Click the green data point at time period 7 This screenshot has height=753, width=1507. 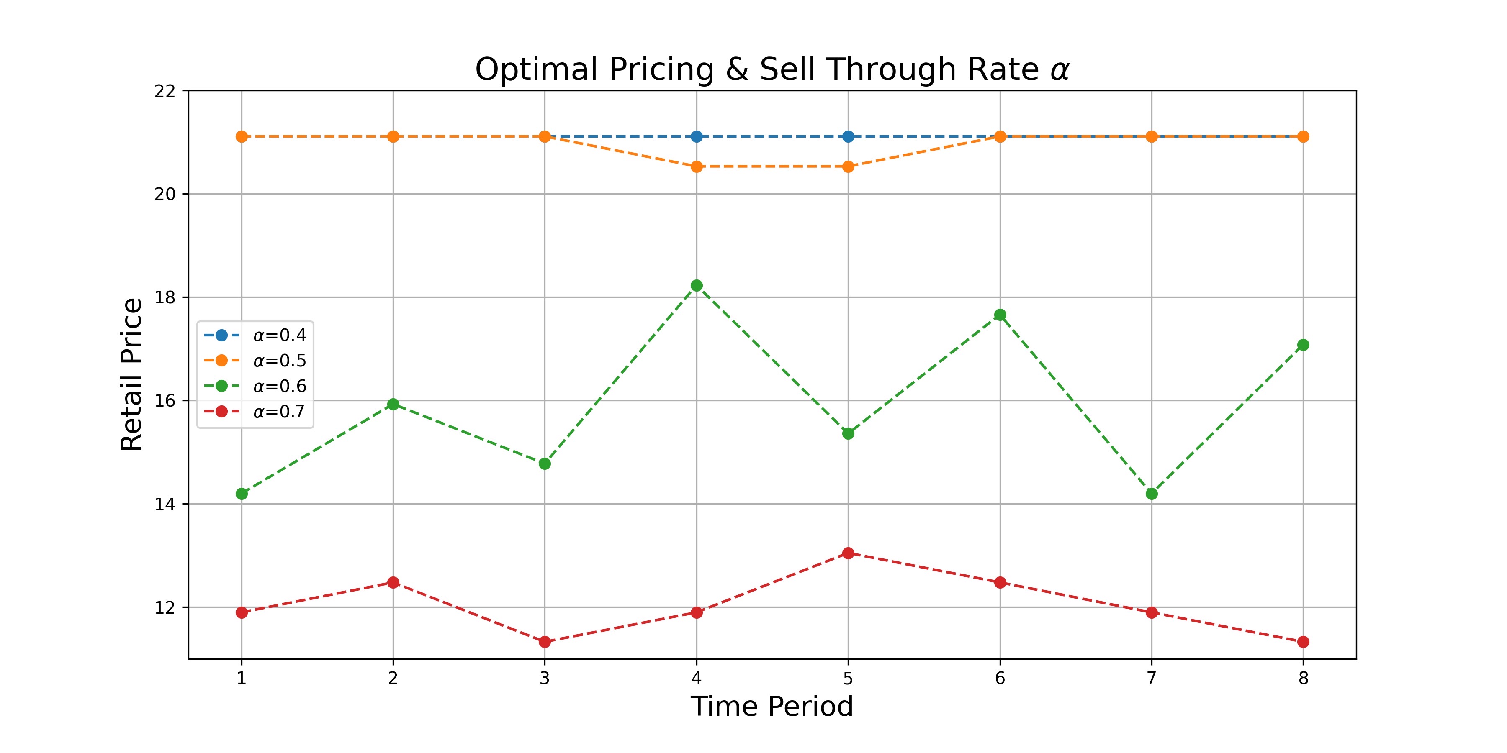point(1151,494)
